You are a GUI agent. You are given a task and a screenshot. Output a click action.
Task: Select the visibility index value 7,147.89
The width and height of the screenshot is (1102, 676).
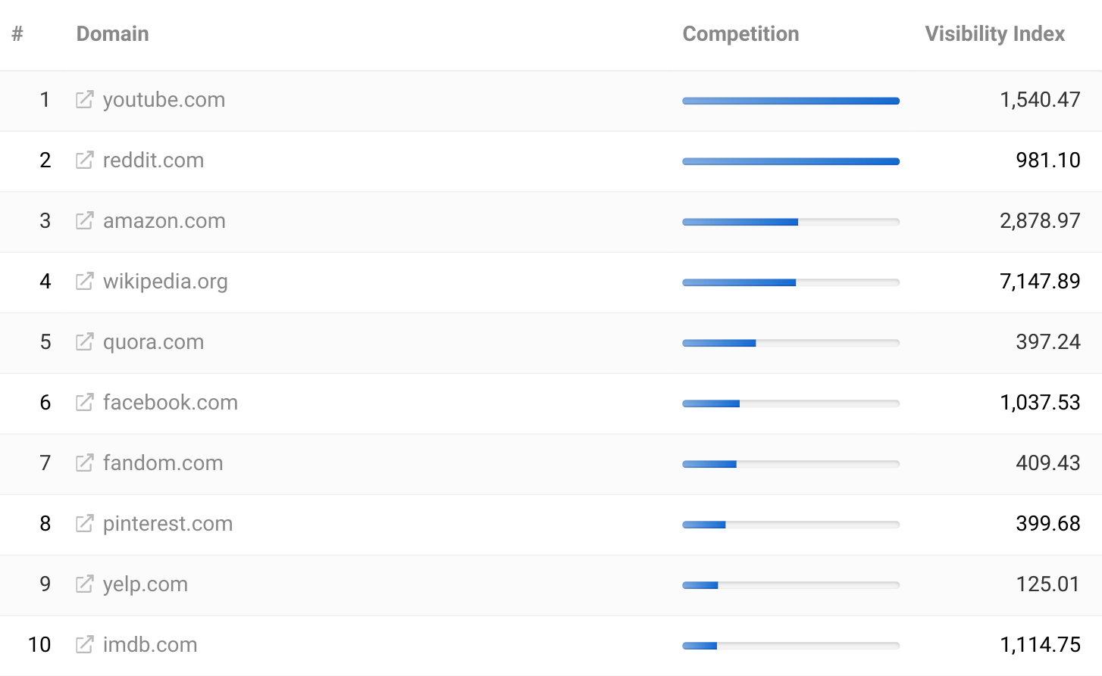coord(1041,282)
